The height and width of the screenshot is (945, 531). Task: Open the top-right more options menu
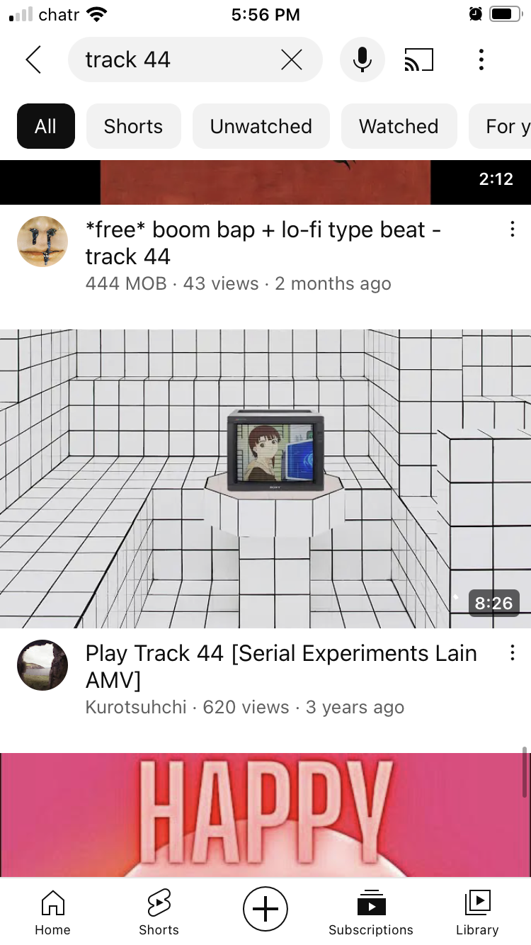click(x=481, y=60)
